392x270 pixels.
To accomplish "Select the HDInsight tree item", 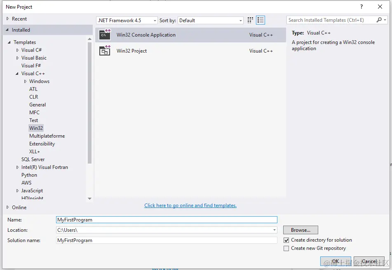I will pos(32,198).
